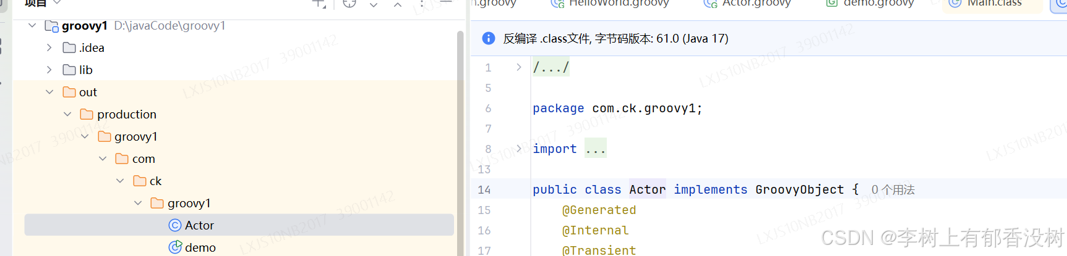Select the out folder row
Image resolution: width=1067 pixels, height=256 pixels.
(239, 92)
